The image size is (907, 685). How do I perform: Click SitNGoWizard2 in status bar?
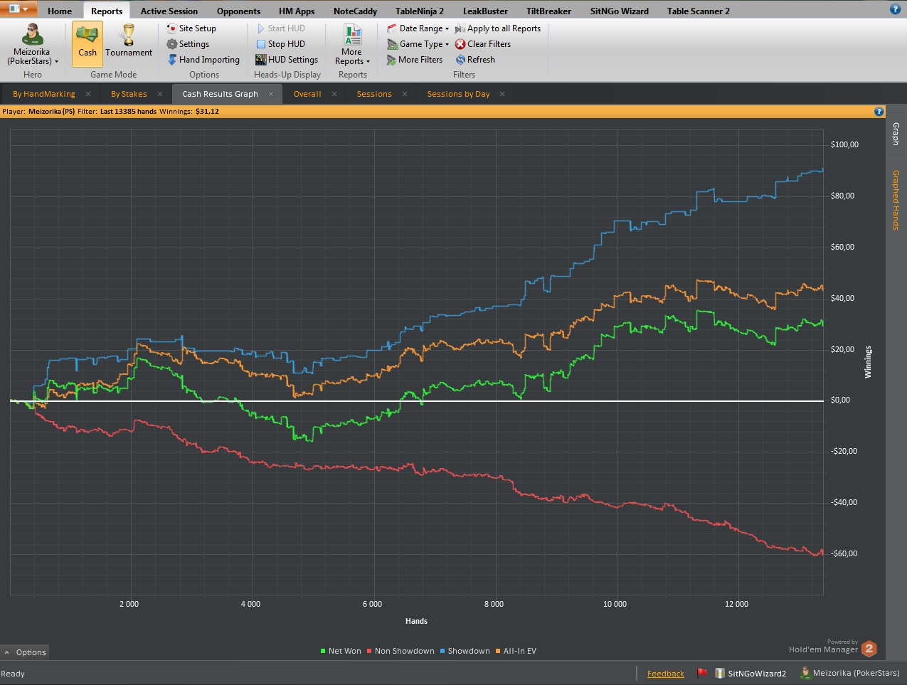(x=750, y=673)
